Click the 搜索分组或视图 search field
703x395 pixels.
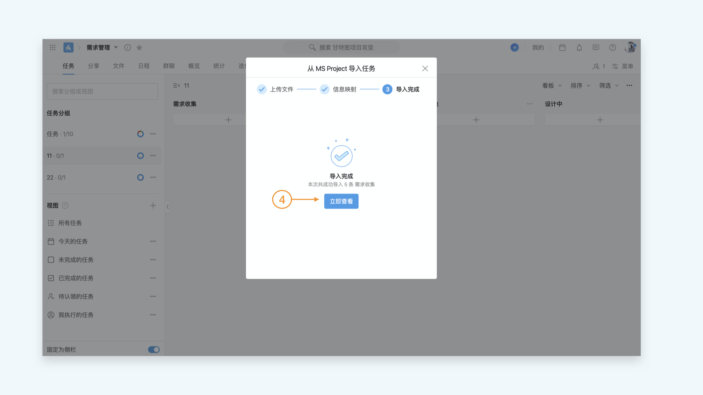pos(103,91)
